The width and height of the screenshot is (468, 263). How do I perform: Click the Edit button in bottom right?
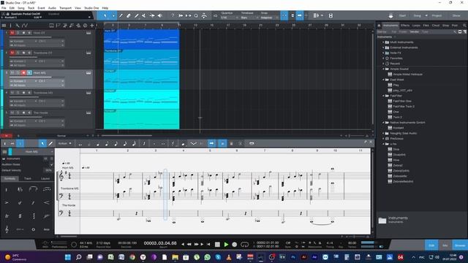click(x=431, y=245)
